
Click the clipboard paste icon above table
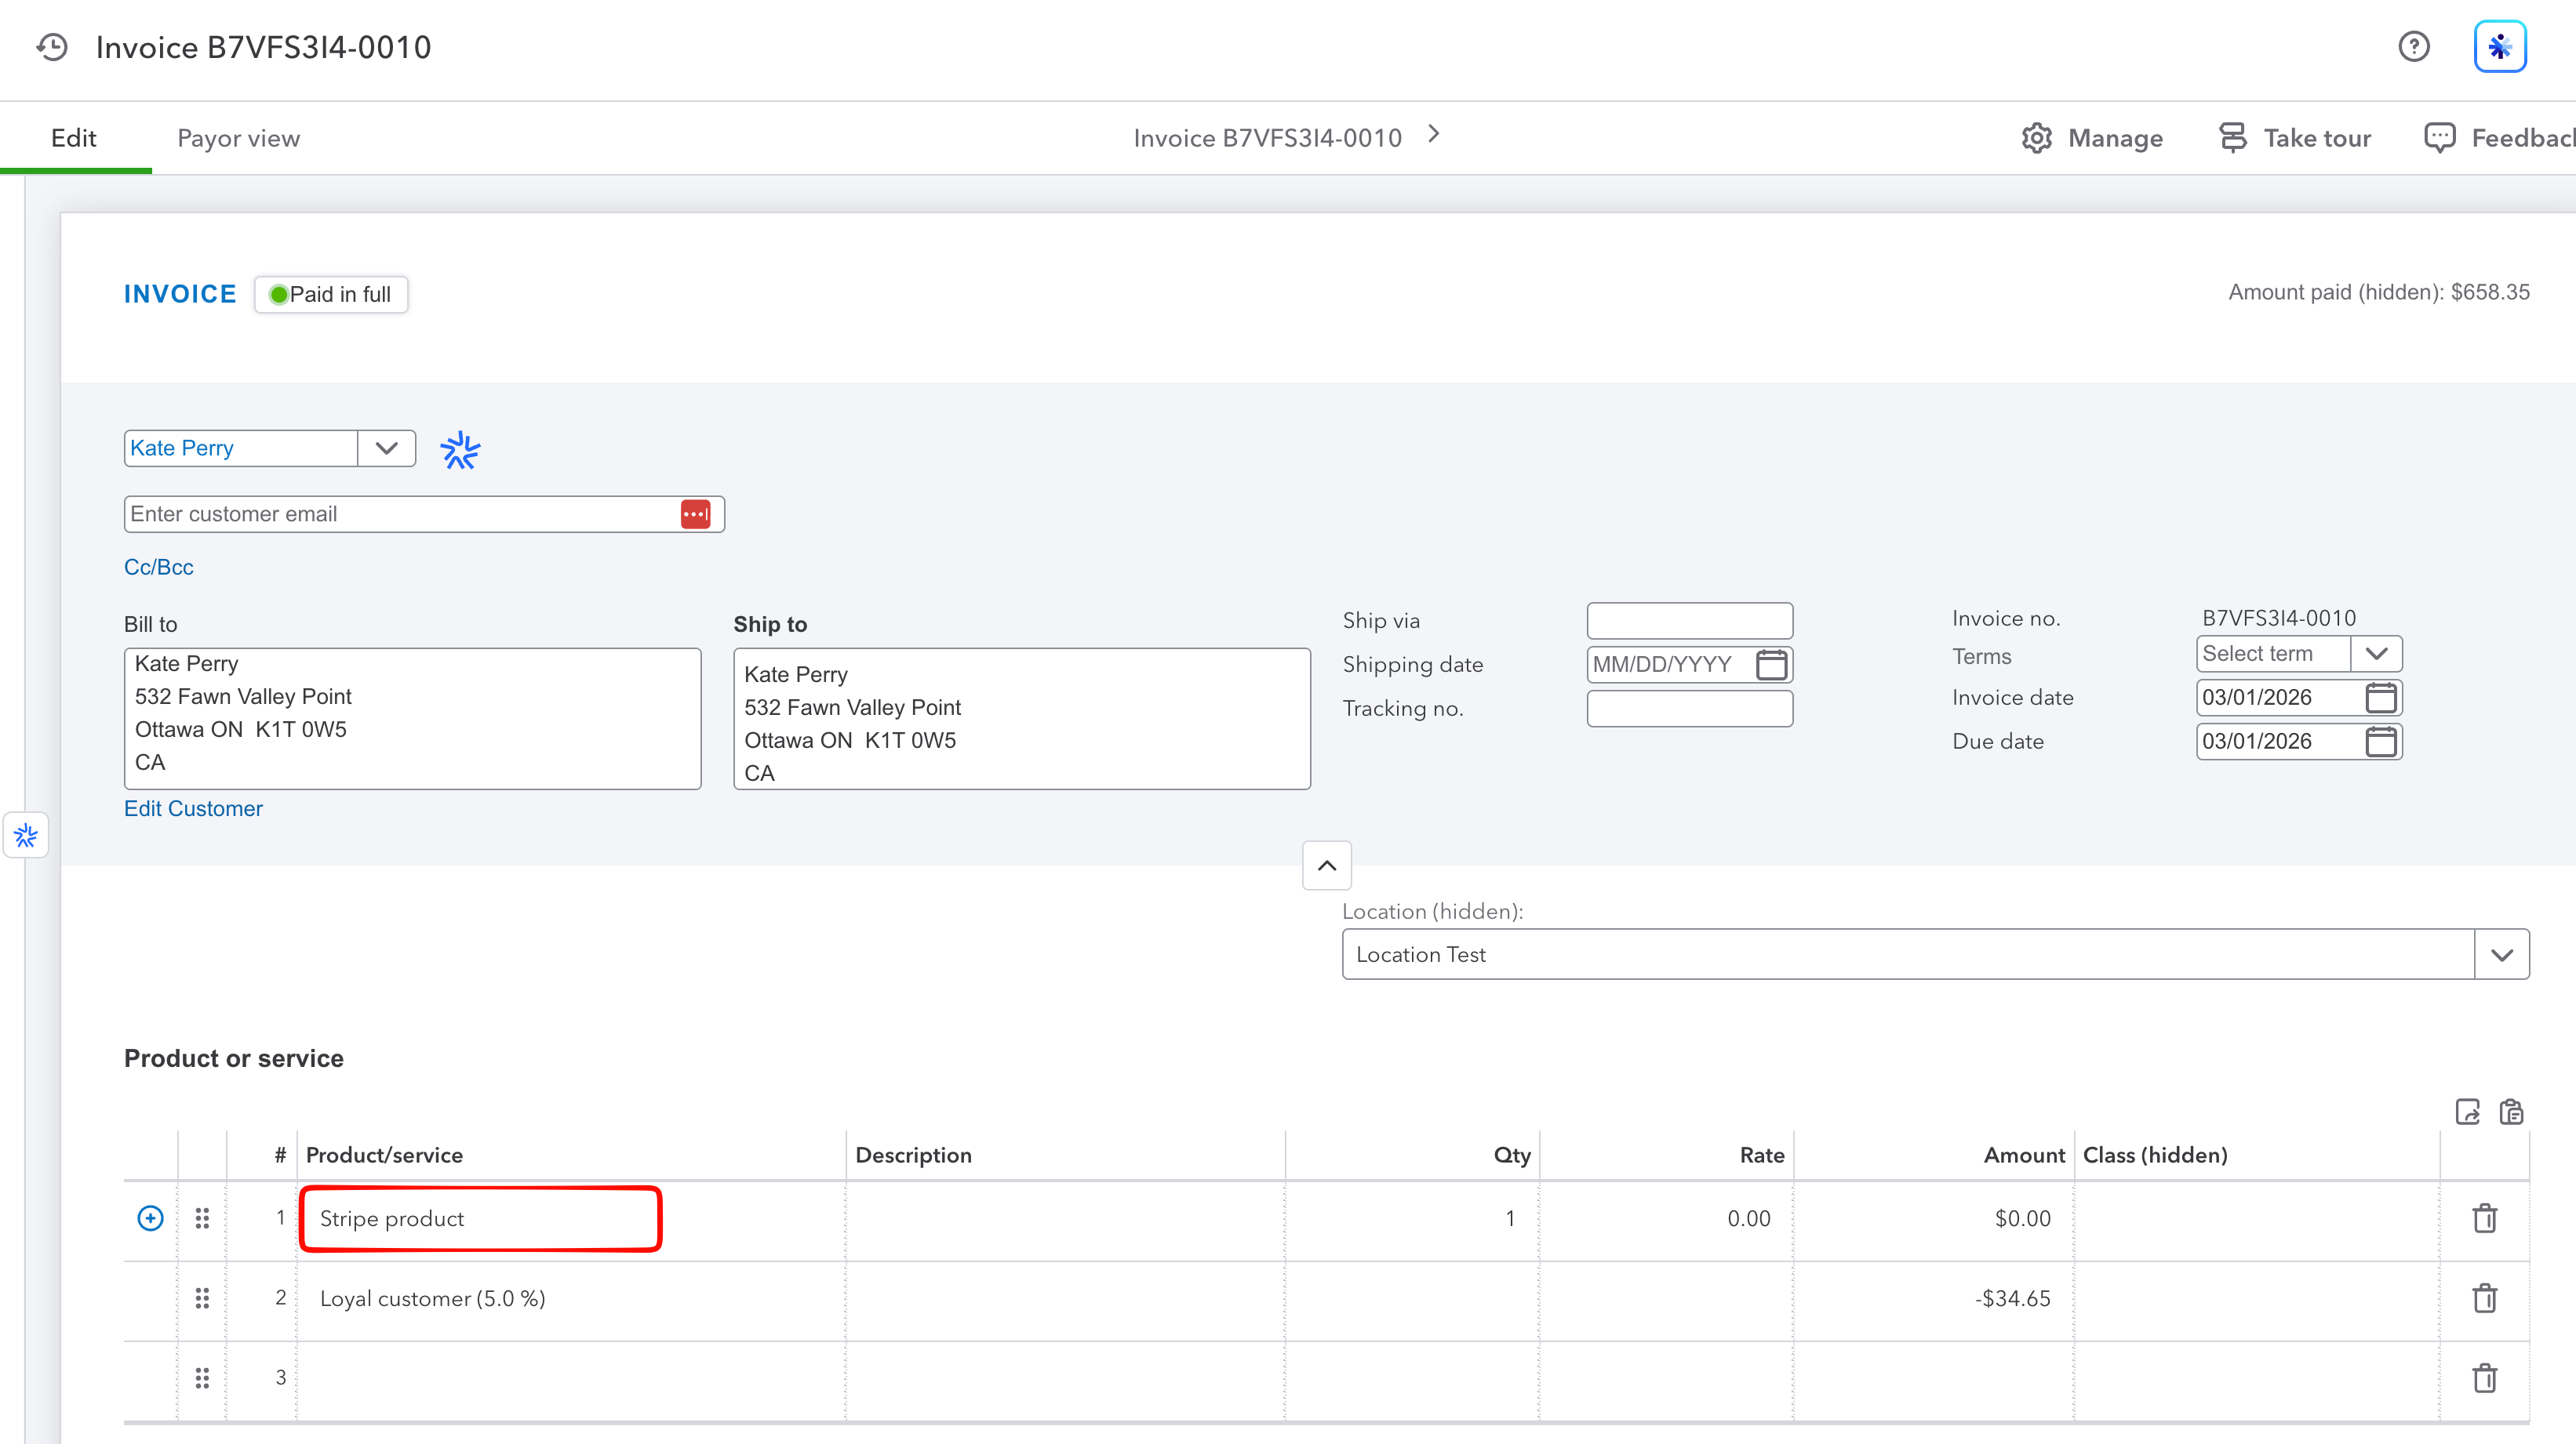click(2511, 1112)
